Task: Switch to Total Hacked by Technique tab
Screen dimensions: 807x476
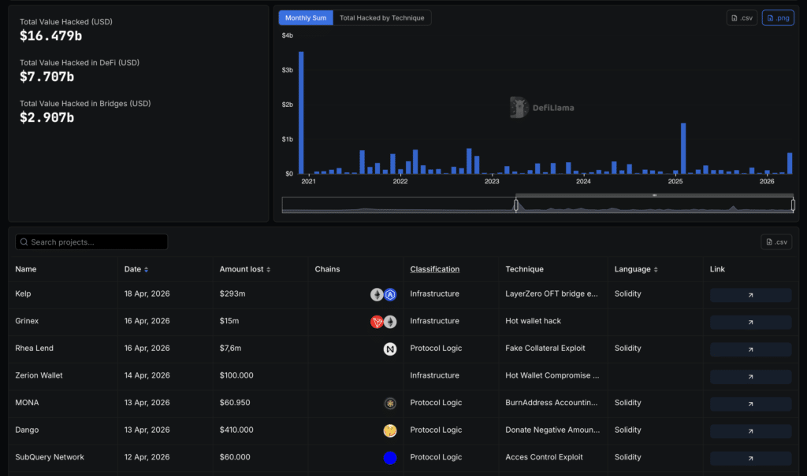Action: click(382, 18)
